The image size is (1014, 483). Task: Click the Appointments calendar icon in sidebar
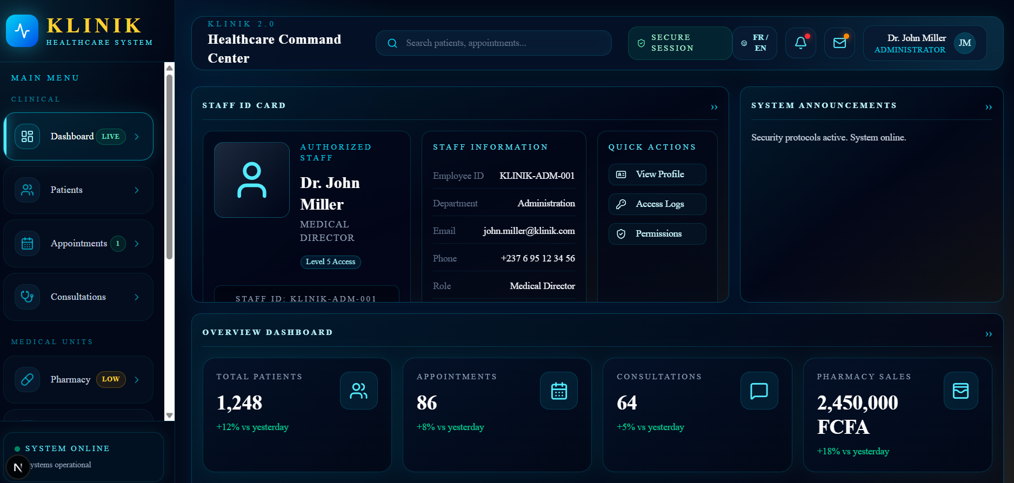[27, 243]
